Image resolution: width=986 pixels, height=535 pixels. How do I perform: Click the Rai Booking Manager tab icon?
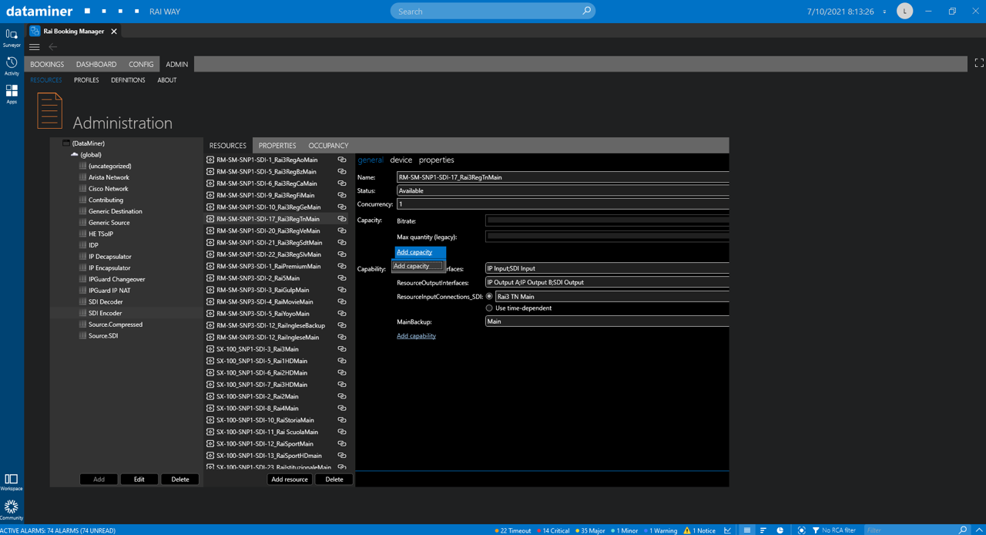[35, 31]
